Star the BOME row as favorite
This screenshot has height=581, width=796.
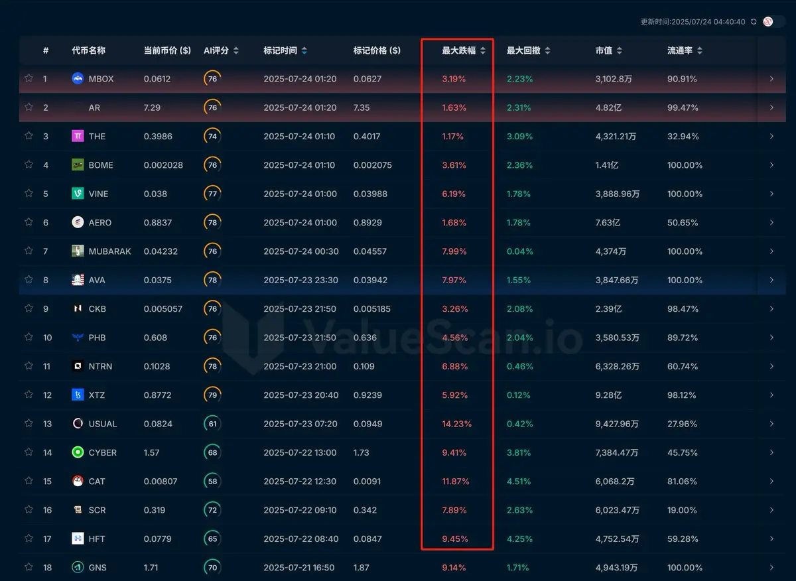29,164
